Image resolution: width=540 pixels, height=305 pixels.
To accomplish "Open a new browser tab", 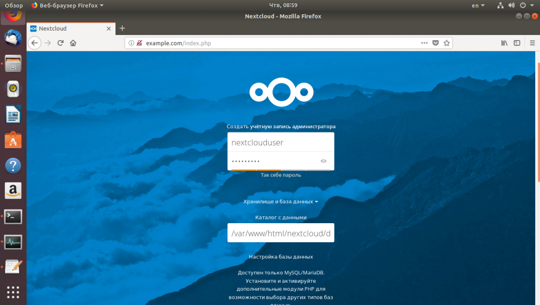I will click(122, 28).
